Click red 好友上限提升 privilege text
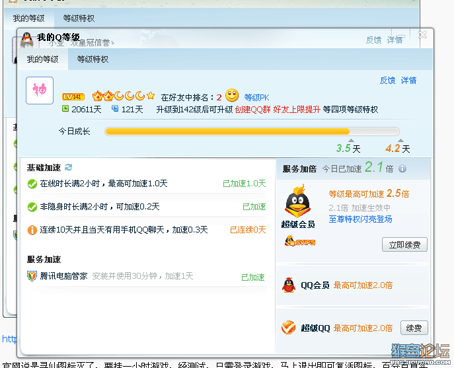The width and height of the screenshot is (454, 368). point(297,110)
